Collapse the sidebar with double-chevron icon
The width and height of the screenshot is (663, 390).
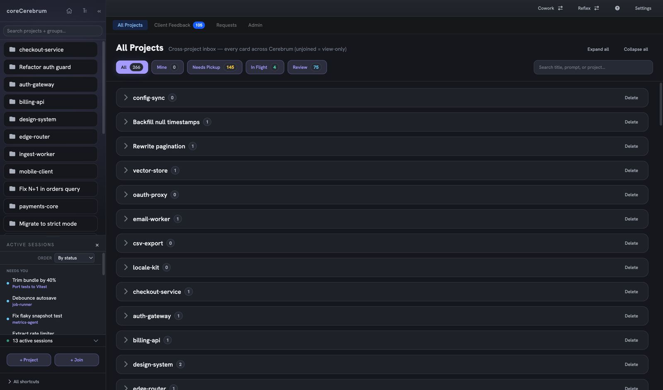coord(99,11)
